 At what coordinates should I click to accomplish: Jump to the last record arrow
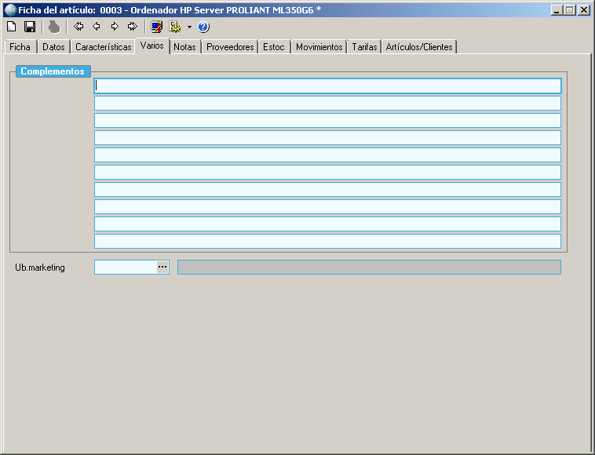click(x=133, y=27)
